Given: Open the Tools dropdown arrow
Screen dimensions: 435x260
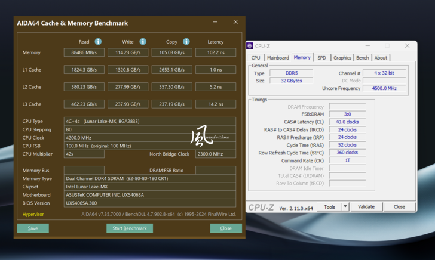Looking at the screenshot, I should pyautogui.click(x=345, y=207).
